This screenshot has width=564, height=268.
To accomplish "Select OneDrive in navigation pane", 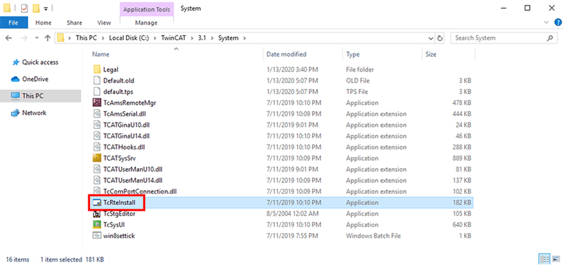I will [35, 79].
